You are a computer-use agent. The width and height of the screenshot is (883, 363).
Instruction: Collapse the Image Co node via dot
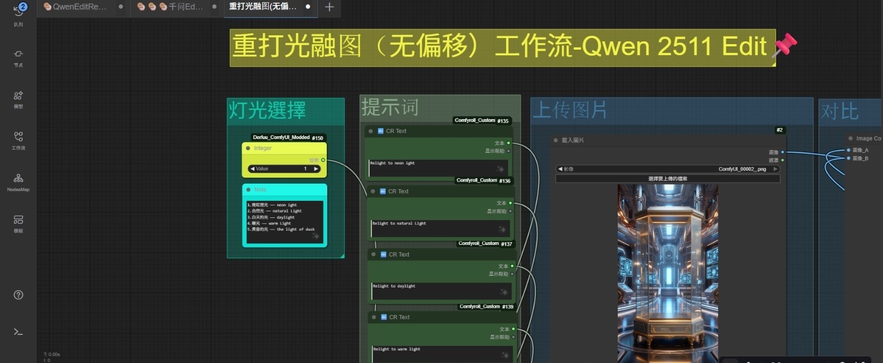click(x=850, y=138)
